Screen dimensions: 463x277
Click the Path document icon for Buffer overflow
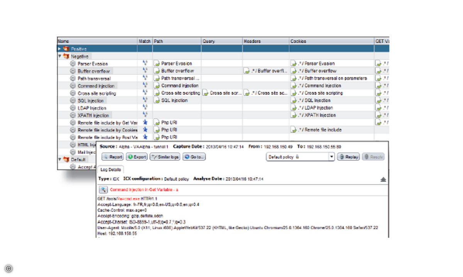[157, 71]
